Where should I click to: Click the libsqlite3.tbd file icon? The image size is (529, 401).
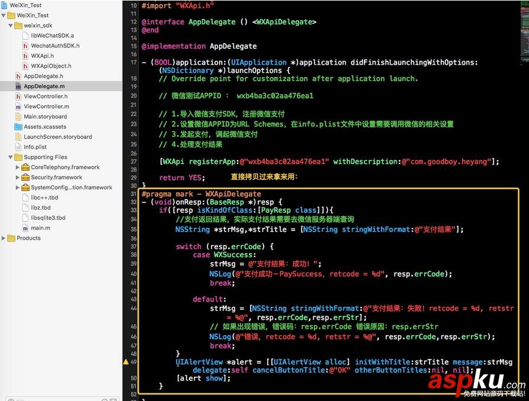point(25,218)
